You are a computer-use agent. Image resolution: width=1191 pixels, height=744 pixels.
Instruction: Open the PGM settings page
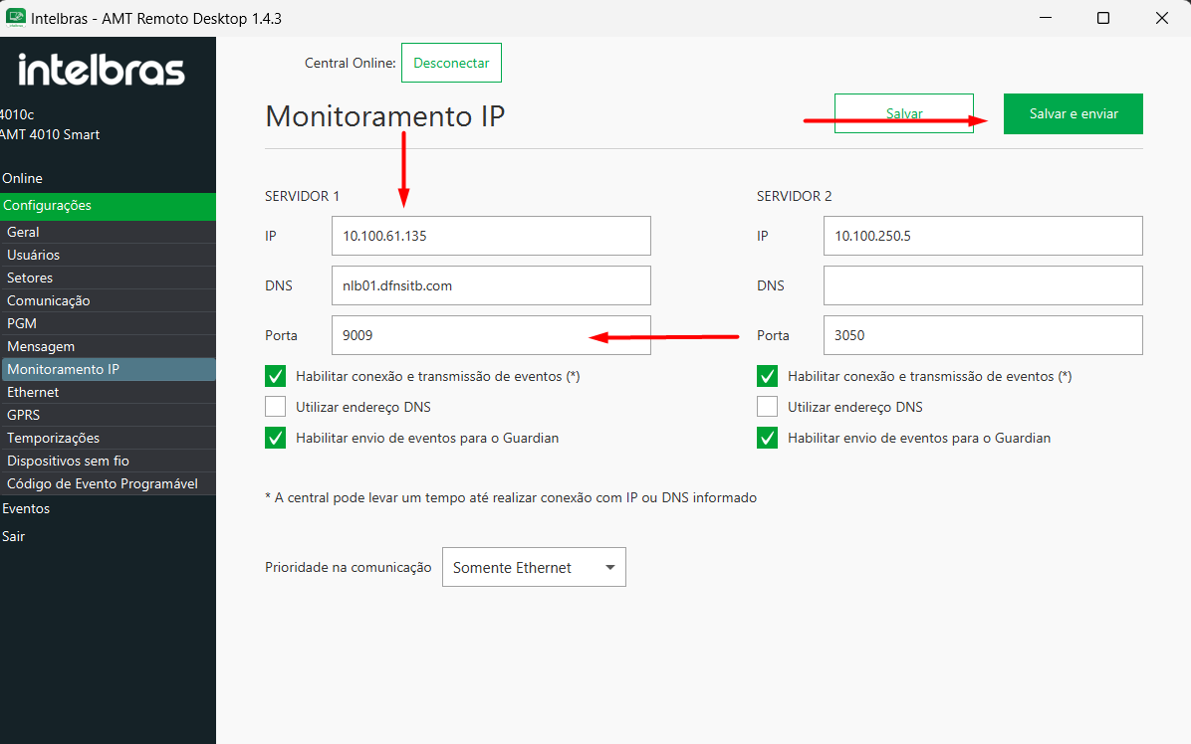tap(108, 323)
